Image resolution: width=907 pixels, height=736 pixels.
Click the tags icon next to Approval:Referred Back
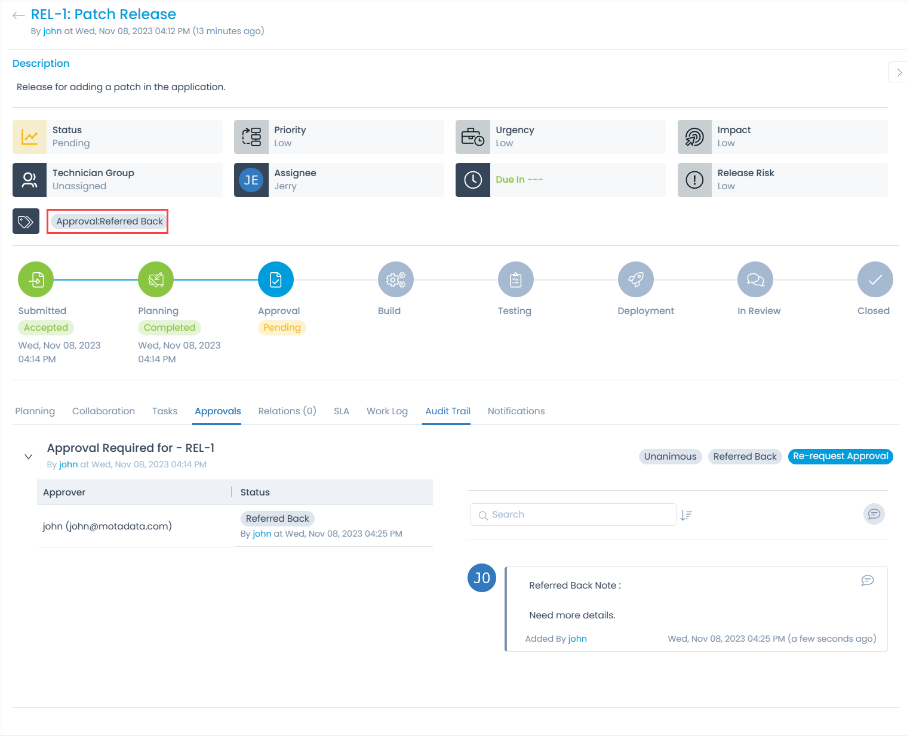[26, 221]
